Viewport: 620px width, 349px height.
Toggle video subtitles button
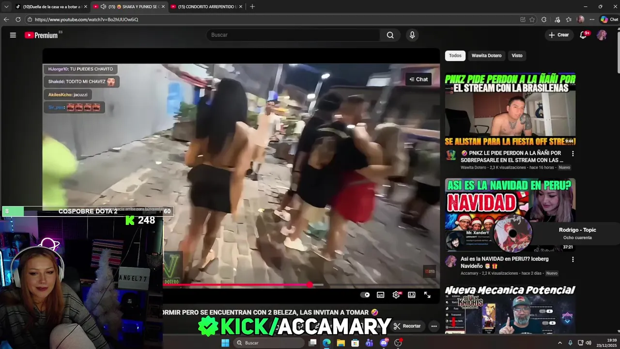tap(381, 295)
